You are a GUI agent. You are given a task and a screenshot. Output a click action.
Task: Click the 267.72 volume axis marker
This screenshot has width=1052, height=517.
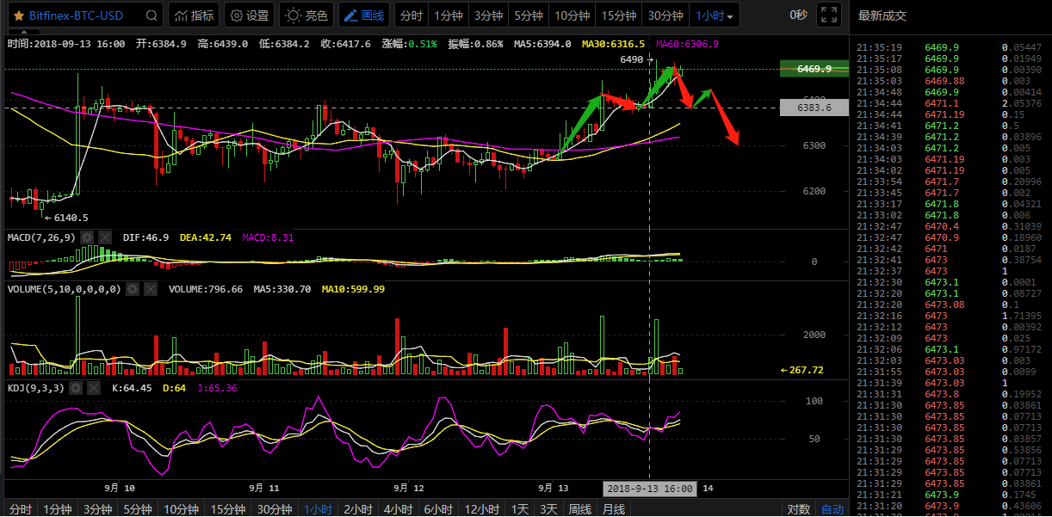(801, 370)
